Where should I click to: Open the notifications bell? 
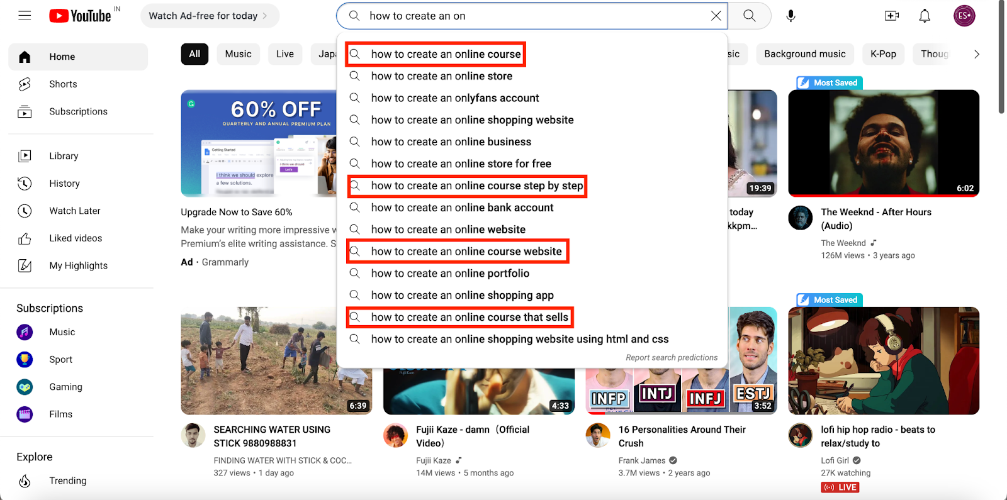(x=925, y=16)
